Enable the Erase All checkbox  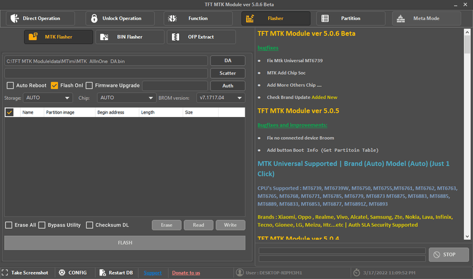(9, 225)
